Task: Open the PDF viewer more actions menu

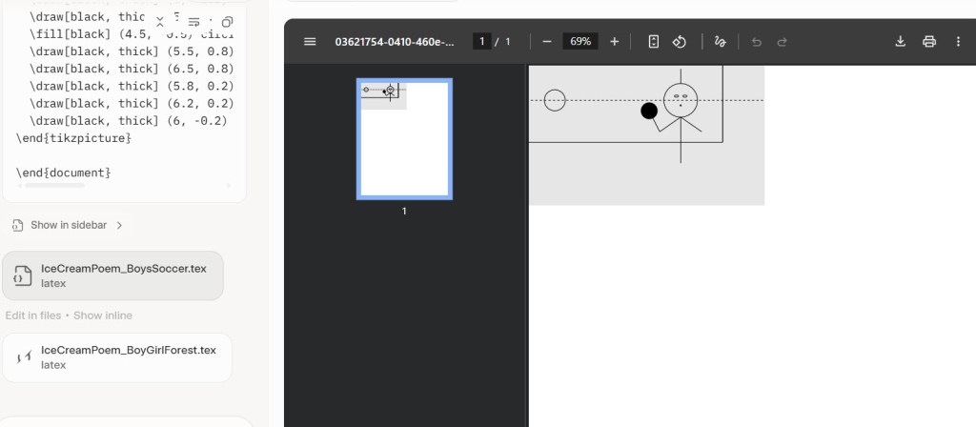Action: point(958,42)
